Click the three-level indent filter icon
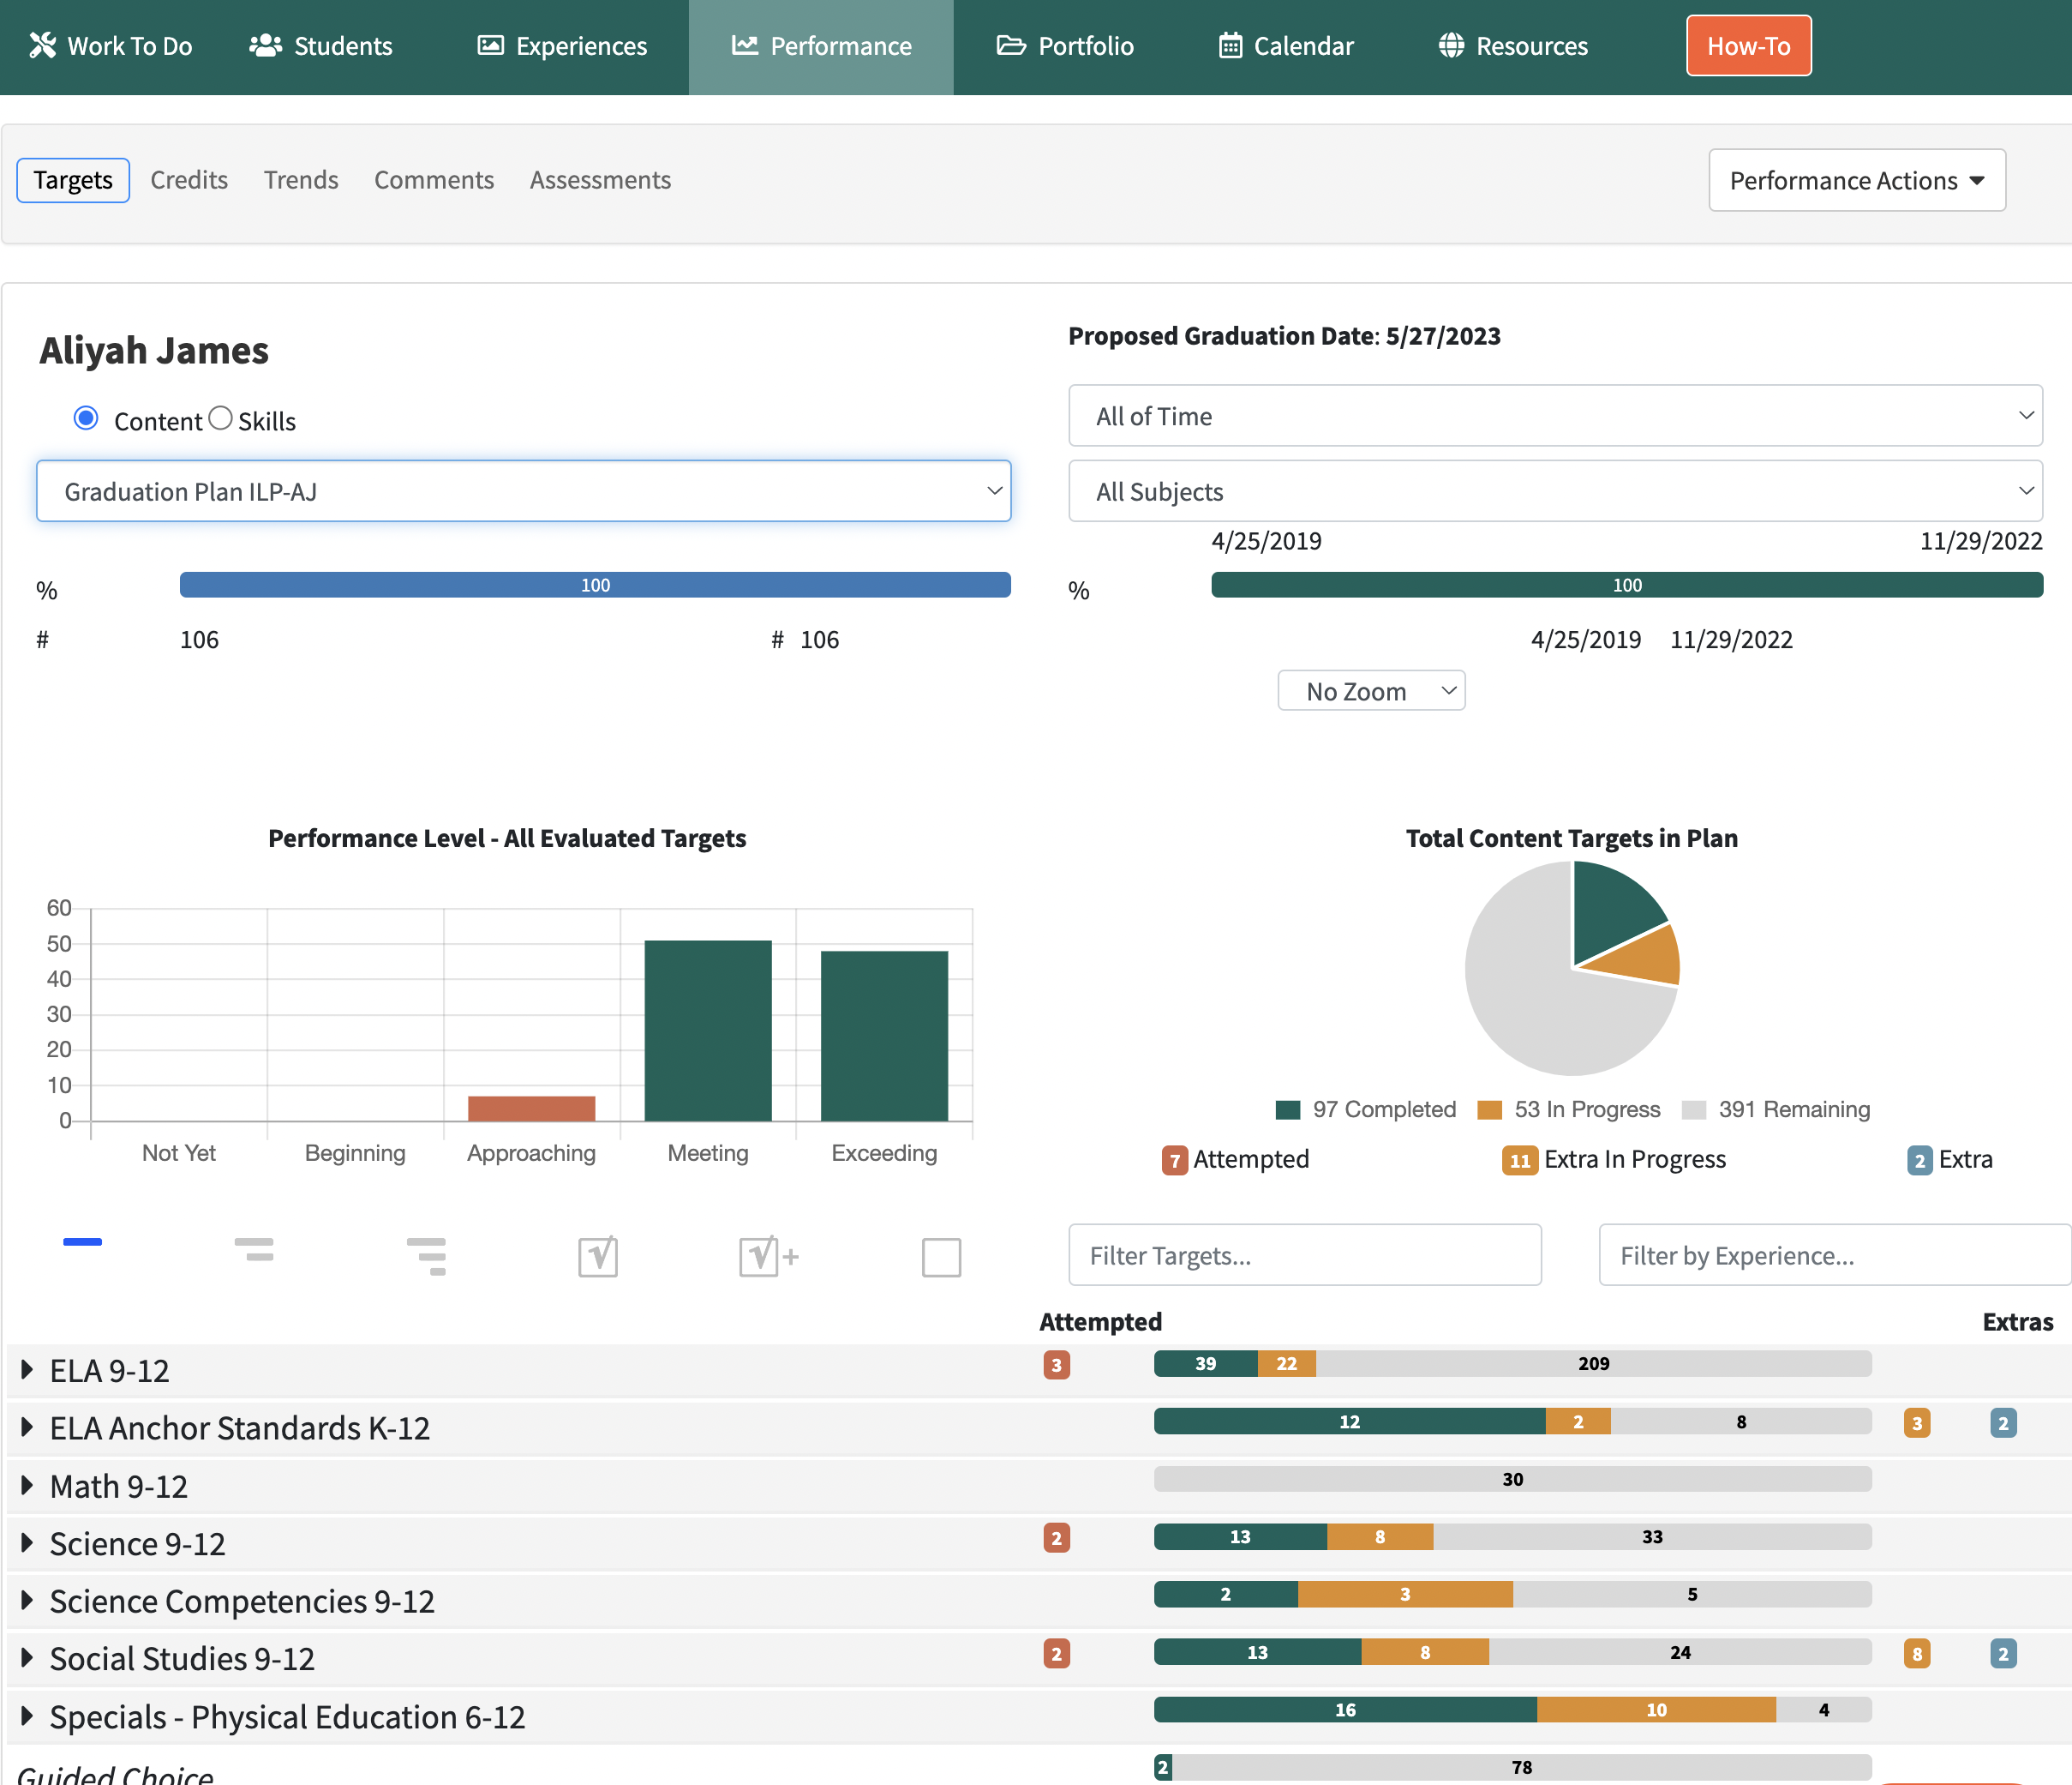This screenshot has width=2072, height=1785. coord(427,1256)
